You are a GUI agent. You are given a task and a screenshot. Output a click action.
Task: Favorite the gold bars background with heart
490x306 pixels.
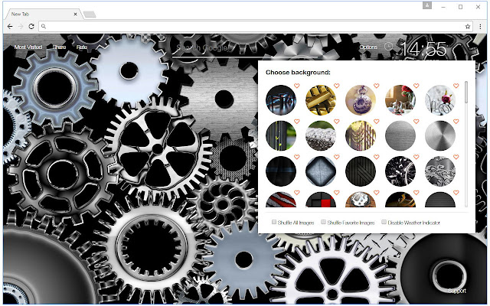point(337,86)
